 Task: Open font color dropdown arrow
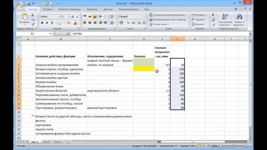(x=78, y=22)
